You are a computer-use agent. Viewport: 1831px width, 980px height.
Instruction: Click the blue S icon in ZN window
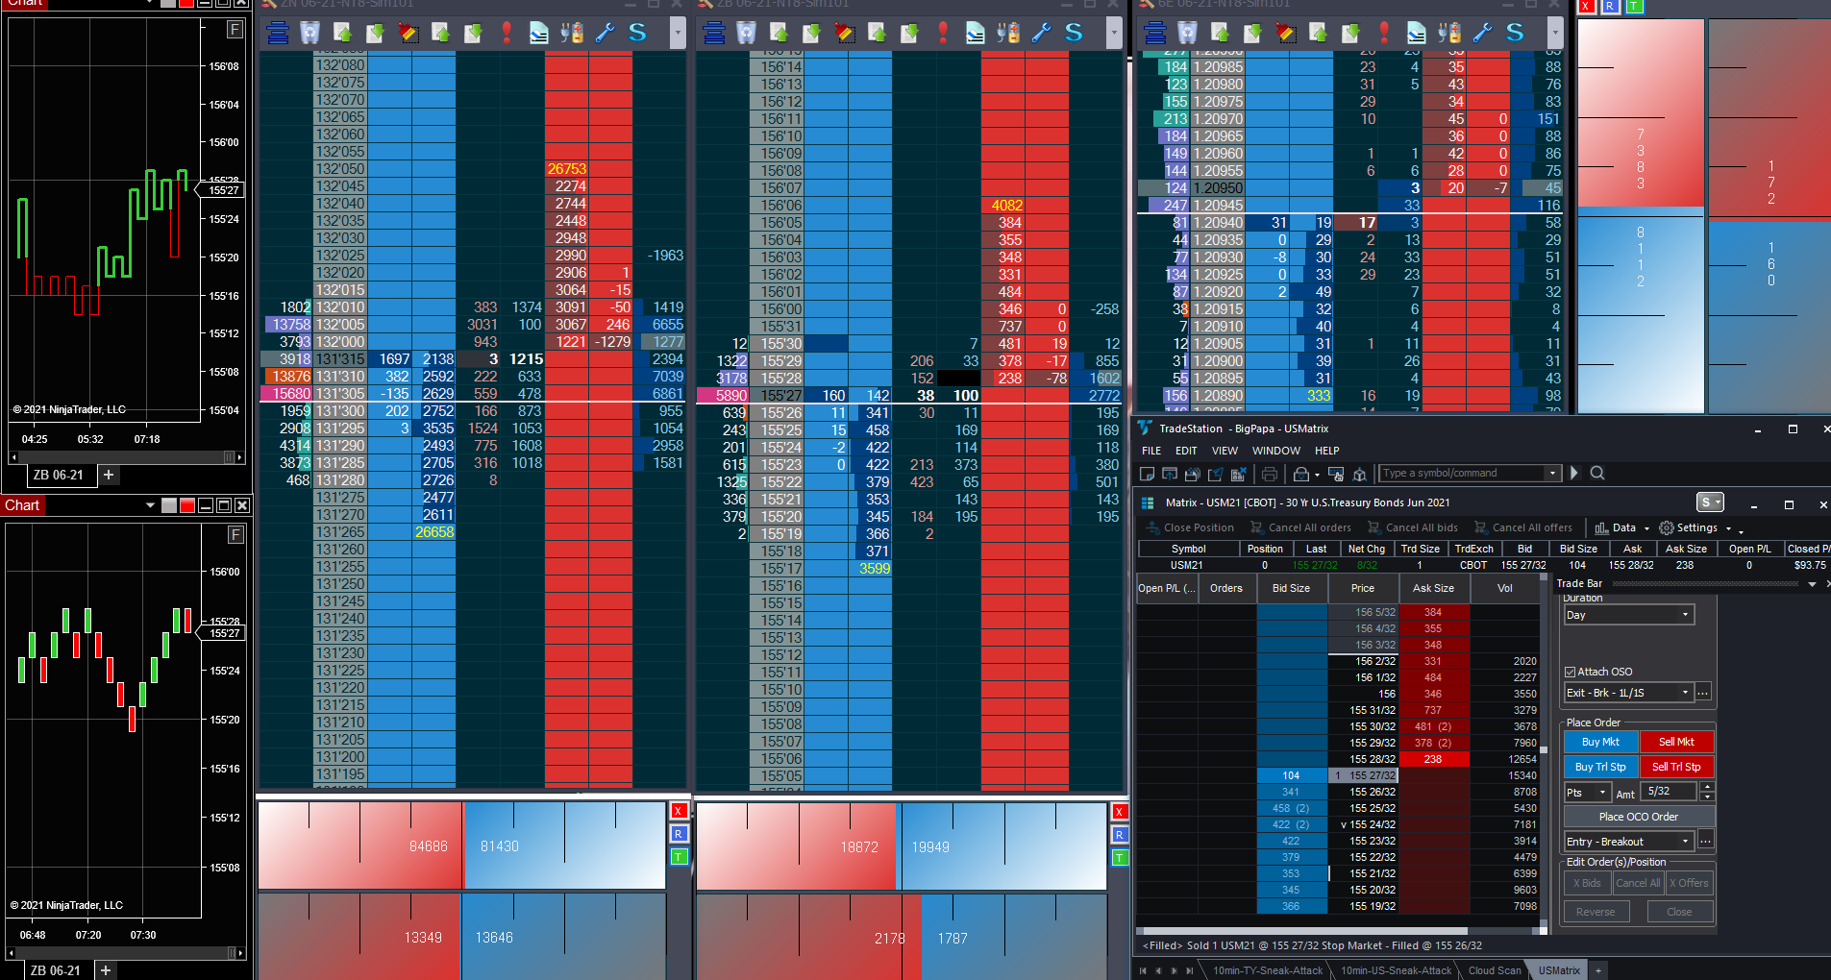coord(637,34)
